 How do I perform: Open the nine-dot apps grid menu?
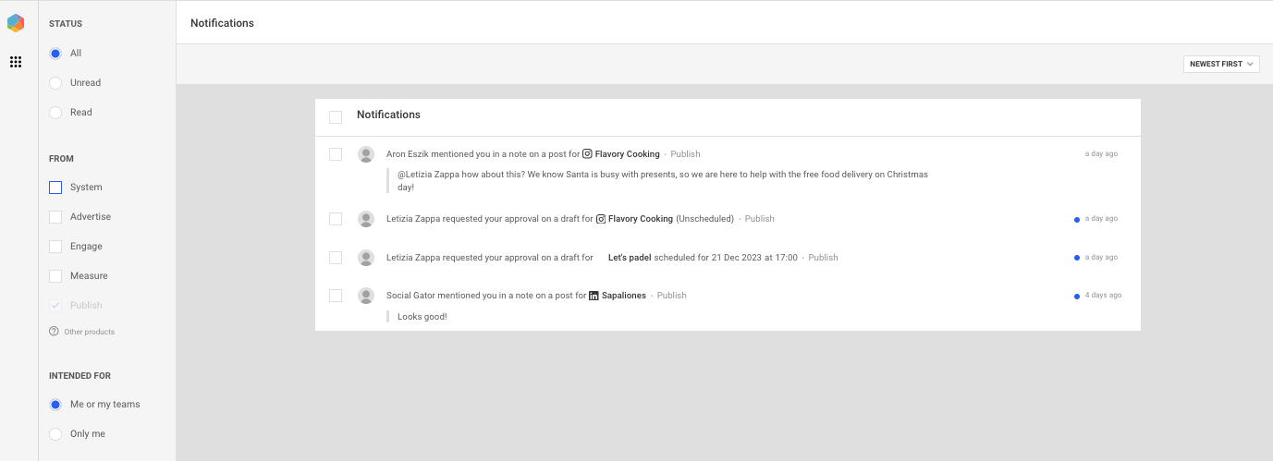pos(16,62)
